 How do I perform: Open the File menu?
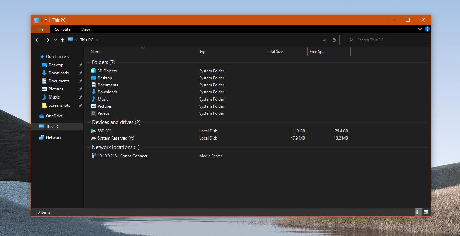[x=40, y=29]
